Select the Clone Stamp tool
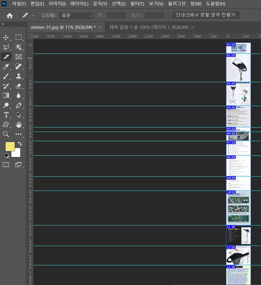 pyautogui.click(x=18, y=76)
